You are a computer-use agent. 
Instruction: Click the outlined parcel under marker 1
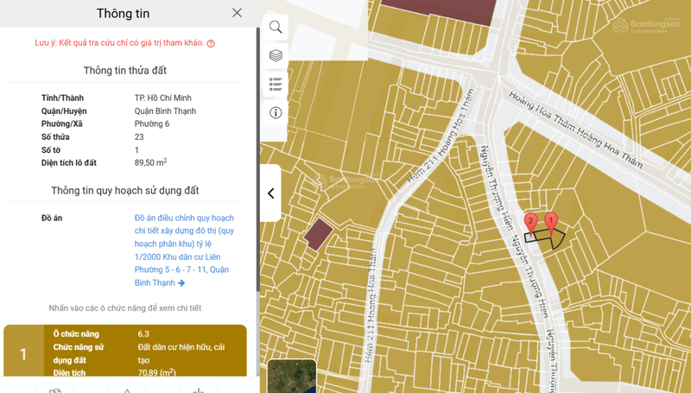click(x=557, y=240)
